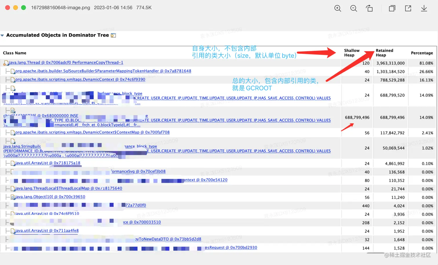The width and height of the screenshot is (438, 265).
Task: Click the icon beside Dominator Tree title
Action: 113,35
